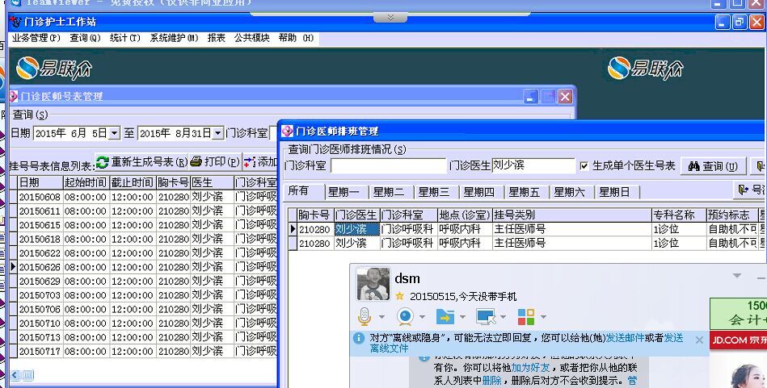
Task: Open the colorful apps grid icon
Action: (526, 317)
